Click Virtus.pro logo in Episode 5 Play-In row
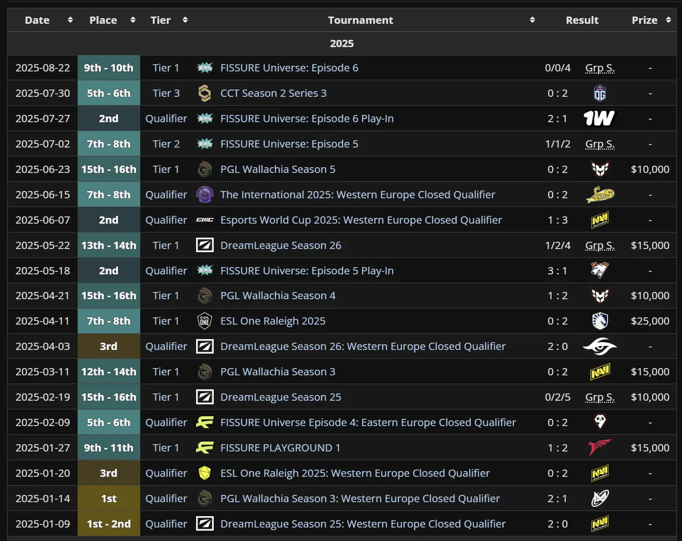 pyautogui.click(x=600, y=271)
